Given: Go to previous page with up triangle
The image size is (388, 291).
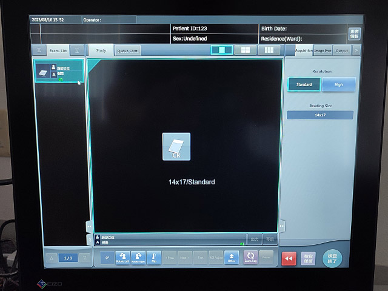Looking at the screenshot, I should (52, 258).
